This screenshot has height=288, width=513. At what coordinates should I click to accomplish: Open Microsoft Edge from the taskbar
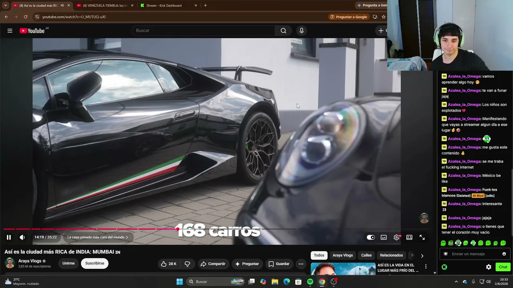287,282
